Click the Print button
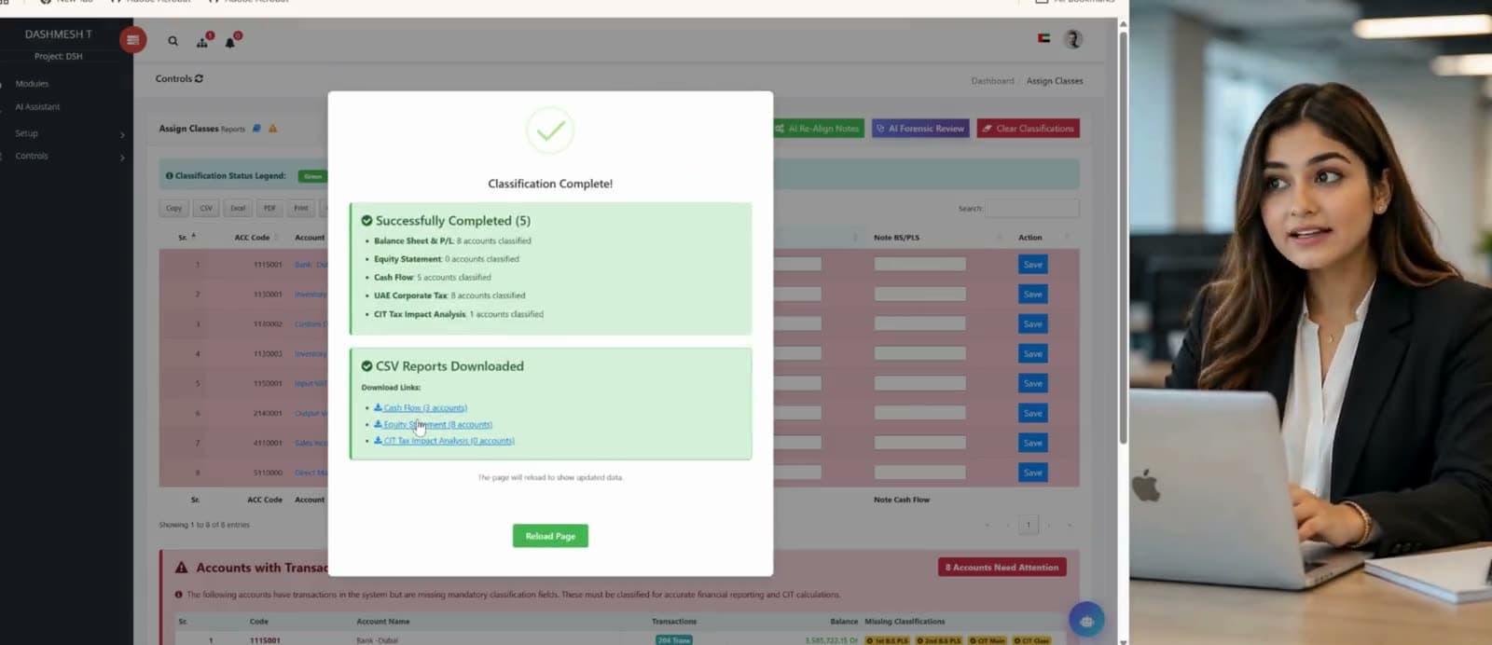Image resolution: width=1492 pixels, height=645 pixels. click(x=301, y=208)
